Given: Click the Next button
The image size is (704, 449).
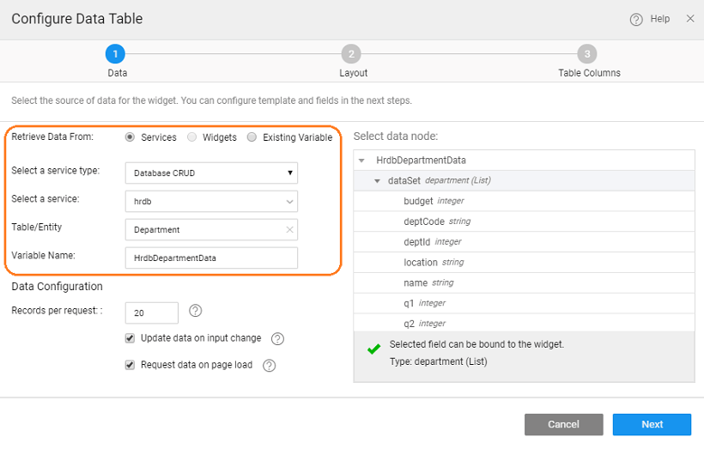Looking at the screenshot, I should [x=652, y=424].
